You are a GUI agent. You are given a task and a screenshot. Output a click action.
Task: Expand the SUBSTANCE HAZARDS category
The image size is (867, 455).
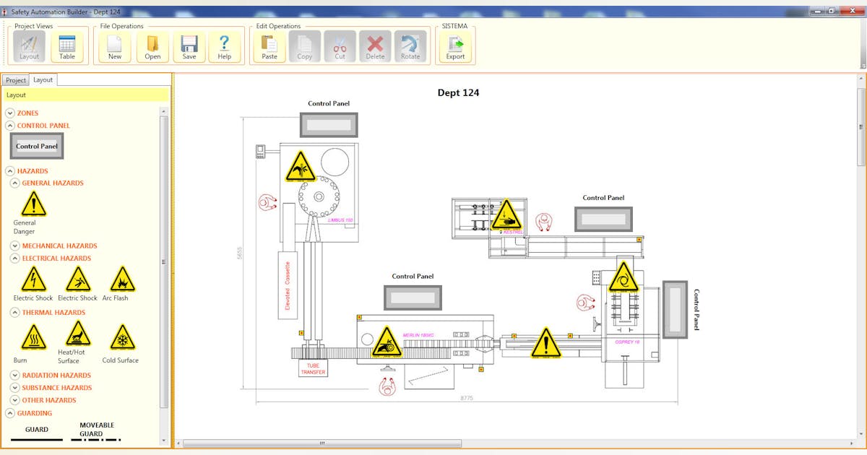click(15, 387)
